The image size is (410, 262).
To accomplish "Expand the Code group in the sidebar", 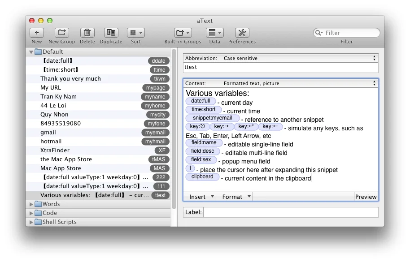I will pyautogui.click(x=31, y=213).
